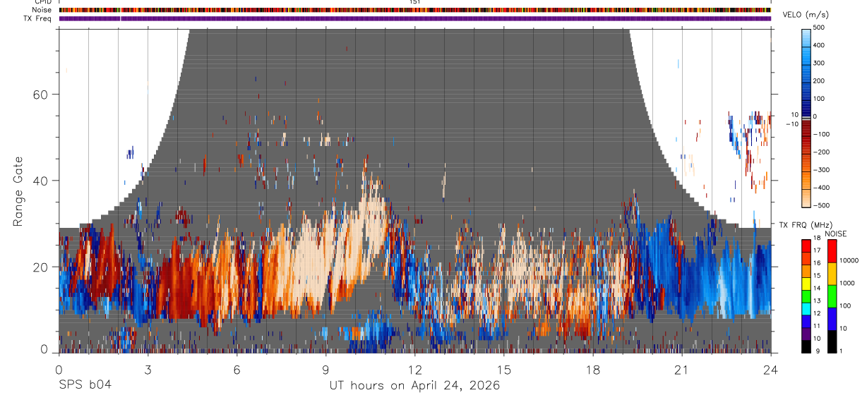This screenshot has height=400, width=867.
Task: Click the 12 tick on the UT hours axis
Action: pyautogui.click(x=414, y=369)
